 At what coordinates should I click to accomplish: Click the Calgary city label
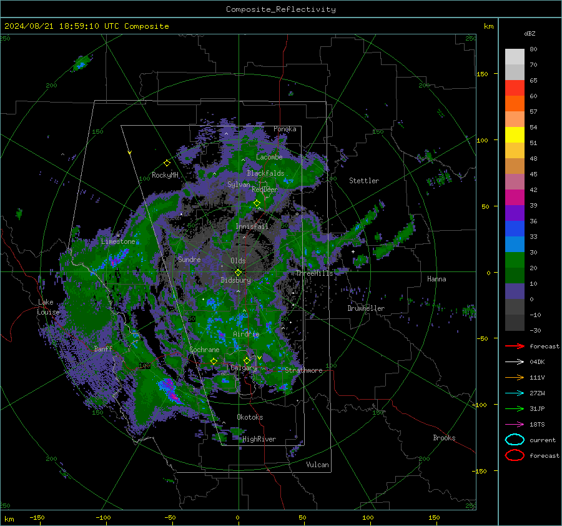pyautogui.click(x=244, y=368)
